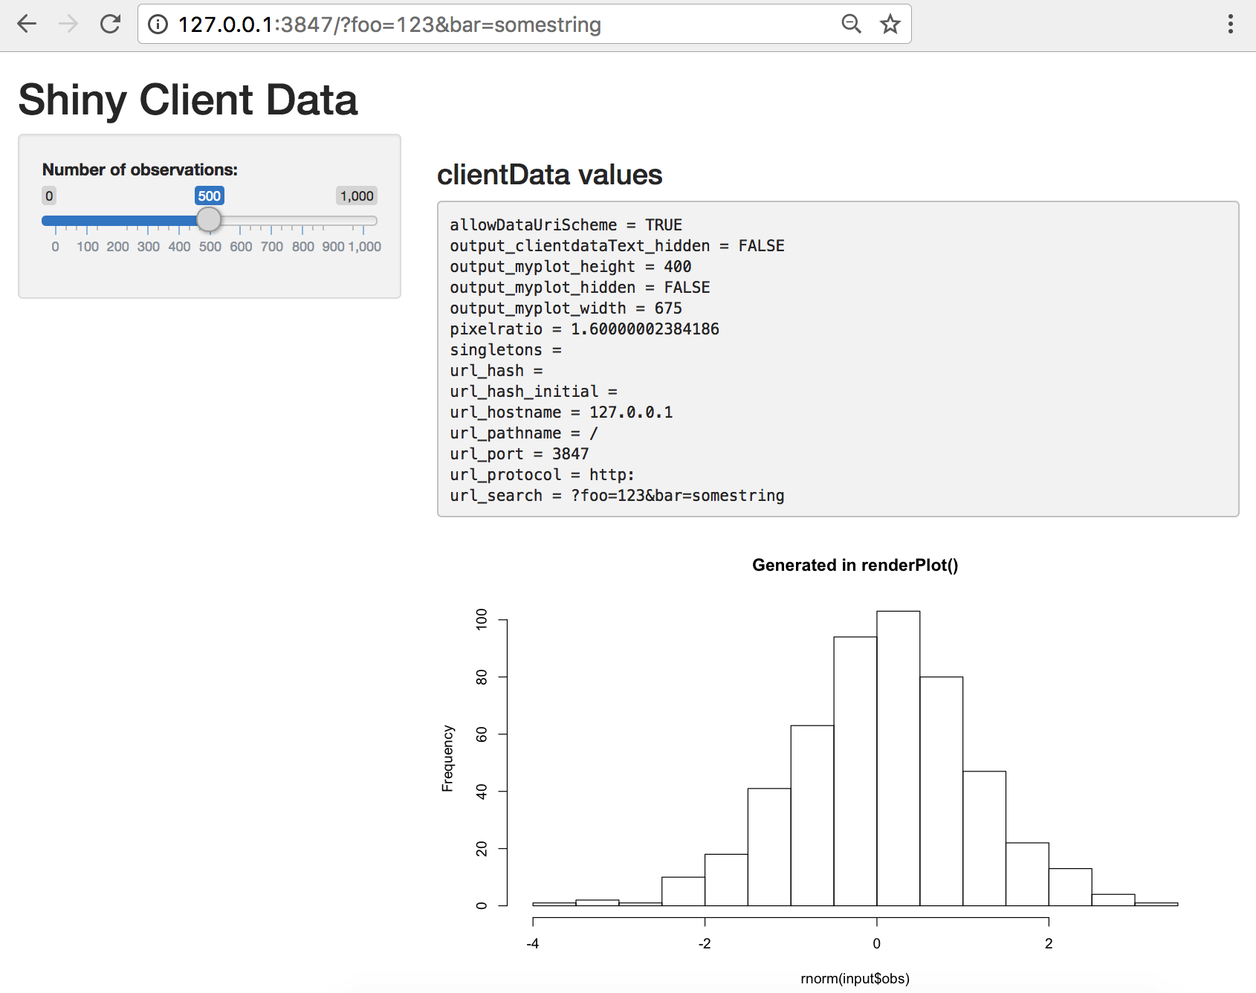Click the Number of observations label

click(x=140, y=169)
